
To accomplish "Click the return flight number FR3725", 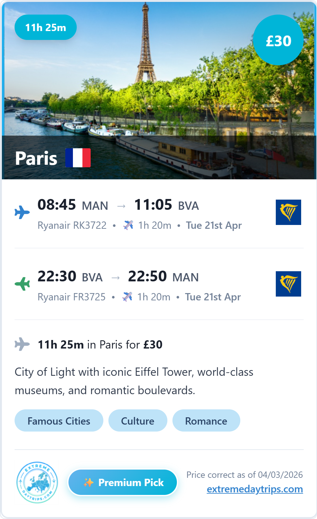I will pyautogui.click(x=89, y=297).
